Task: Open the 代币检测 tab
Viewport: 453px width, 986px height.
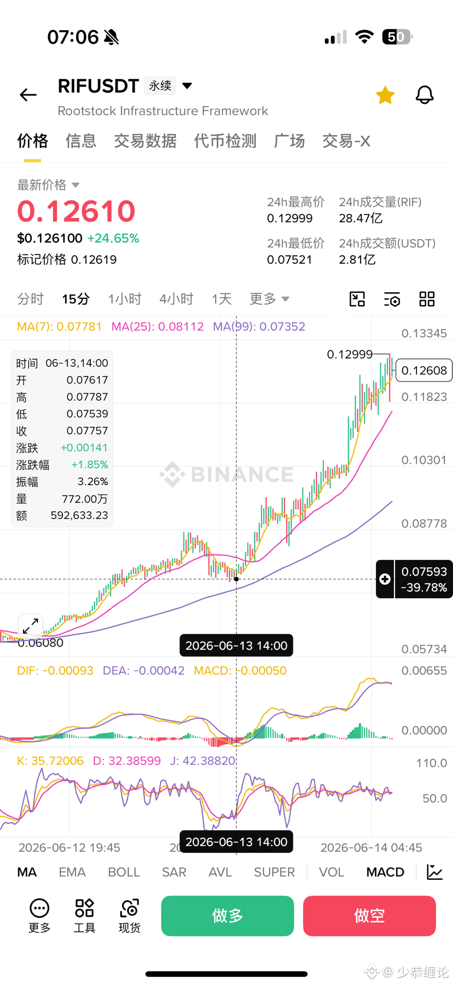Action: (x=225, y=141)
